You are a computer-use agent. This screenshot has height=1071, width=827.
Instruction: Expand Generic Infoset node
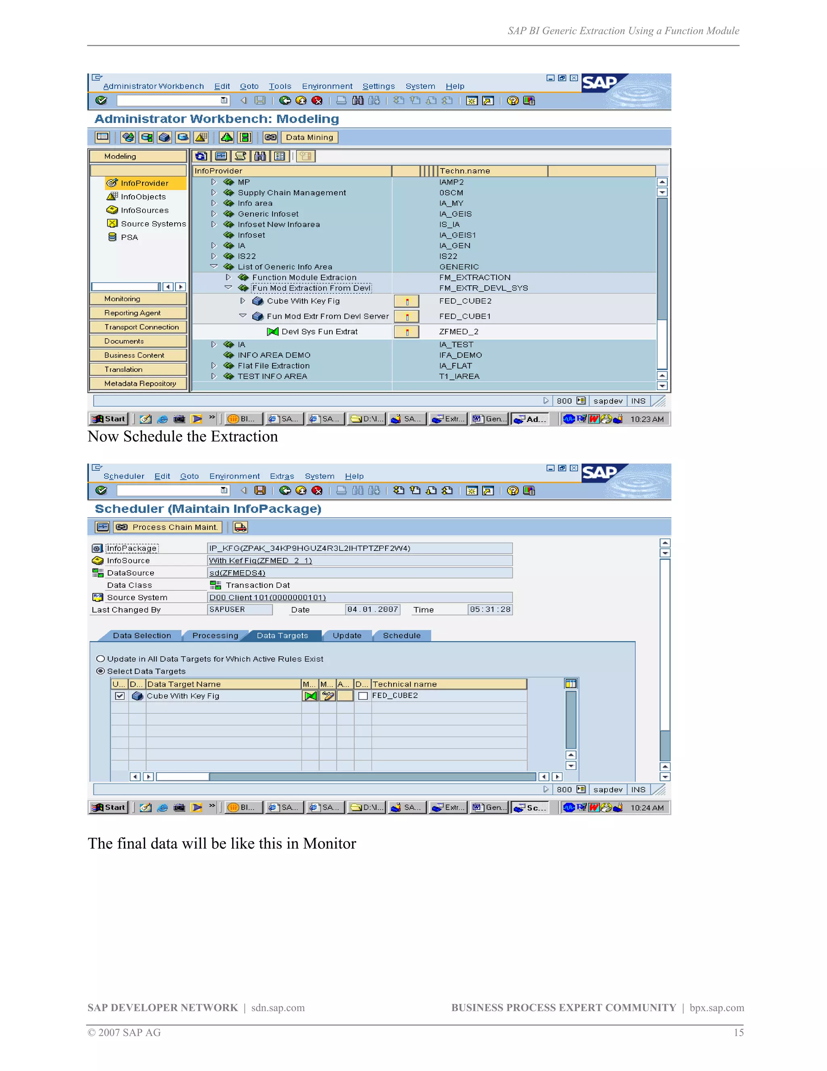(x=214, y=214)
